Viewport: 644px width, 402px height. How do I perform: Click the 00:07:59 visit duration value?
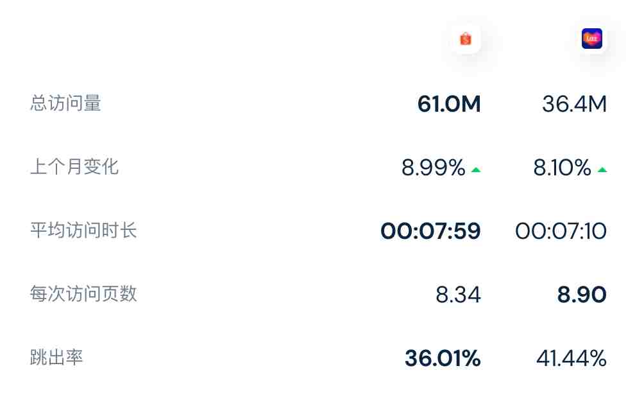(430, 231)
